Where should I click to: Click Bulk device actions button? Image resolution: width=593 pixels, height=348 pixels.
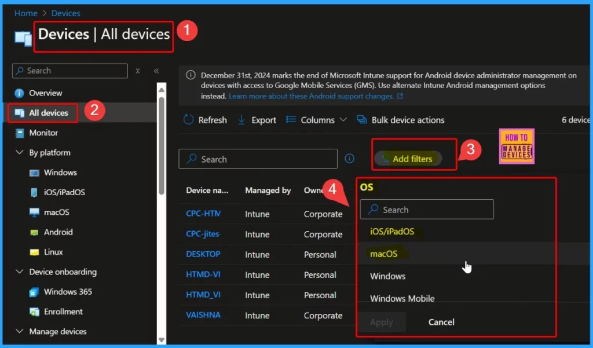401,120
